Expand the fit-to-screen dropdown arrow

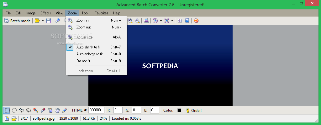point(172,21)
